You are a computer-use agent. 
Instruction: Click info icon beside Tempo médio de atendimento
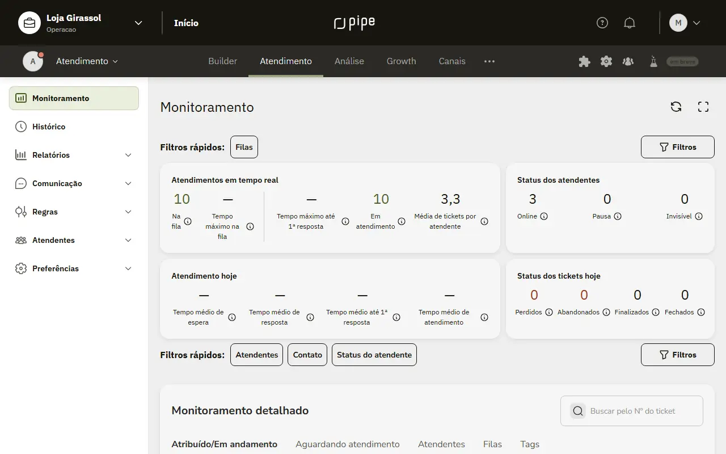click(x=484, y=317)
